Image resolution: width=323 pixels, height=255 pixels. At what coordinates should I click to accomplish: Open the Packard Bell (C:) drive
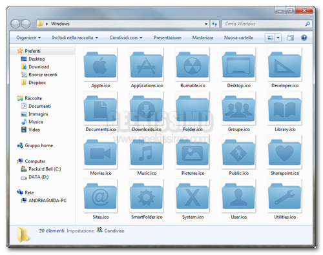45,169
